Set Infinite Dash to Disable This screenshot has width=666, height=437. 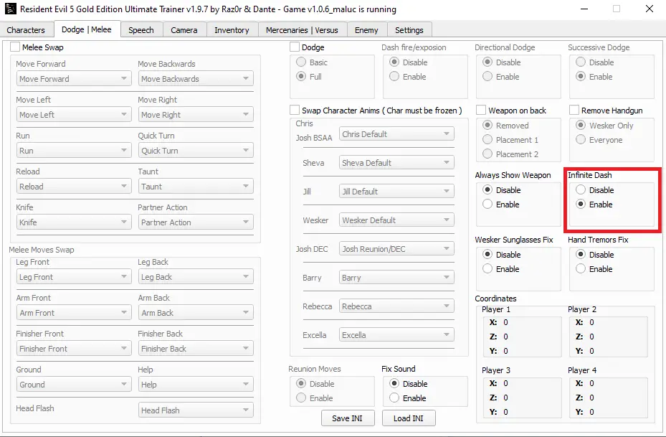(581, 190)
